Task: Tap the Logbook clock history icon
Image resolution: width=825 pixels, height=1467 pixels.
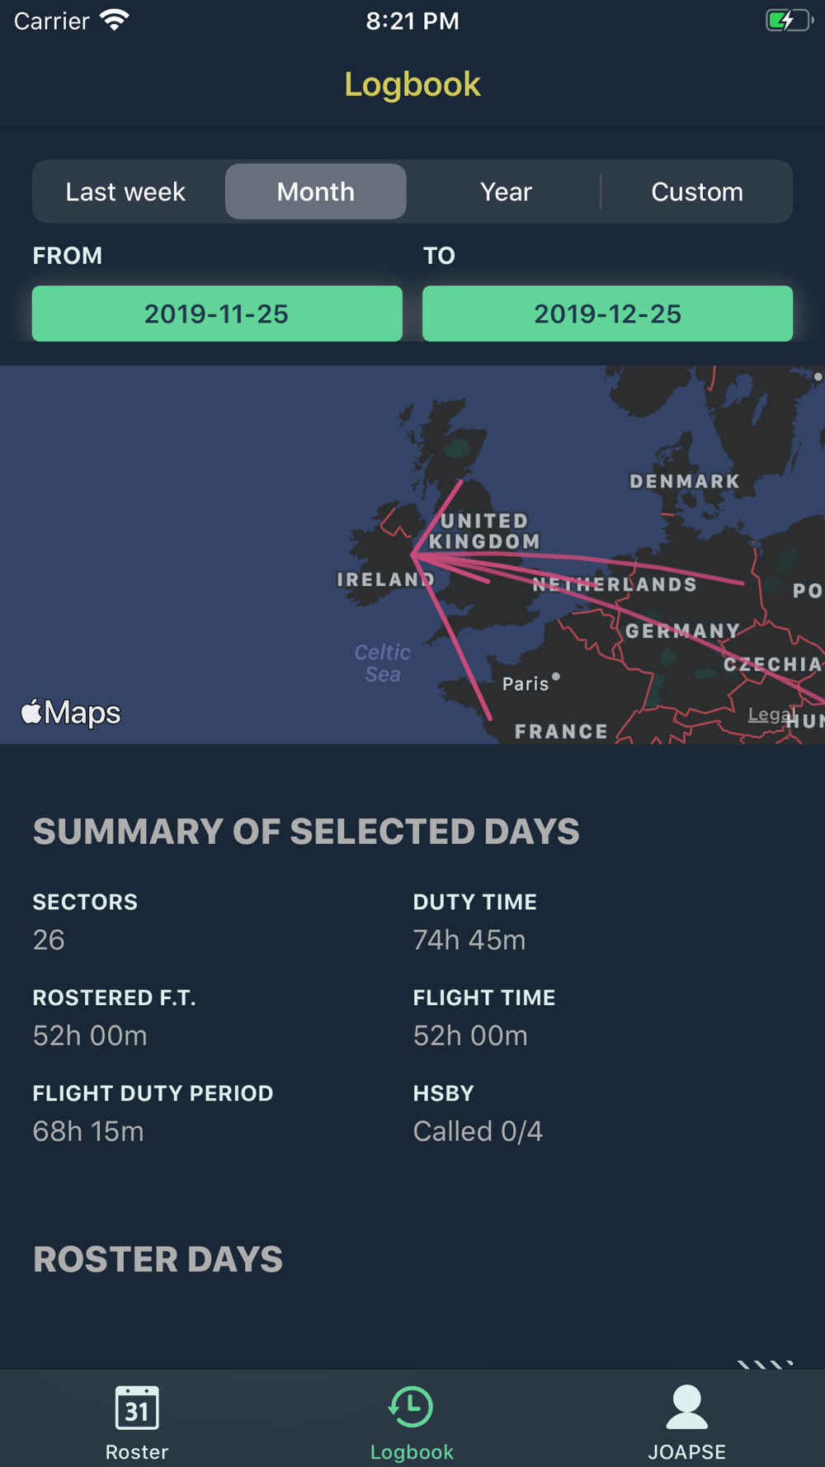Action: point(411,1407)
